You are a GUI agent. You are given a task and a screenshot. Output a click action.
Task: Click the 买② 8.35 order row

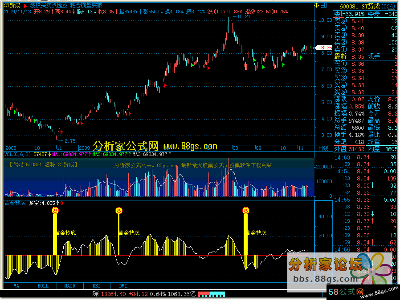[x=366, y=71]
